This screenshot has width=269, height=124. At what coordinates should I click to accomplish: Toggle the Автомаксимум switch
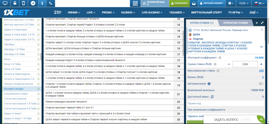[x=261, y=84]
